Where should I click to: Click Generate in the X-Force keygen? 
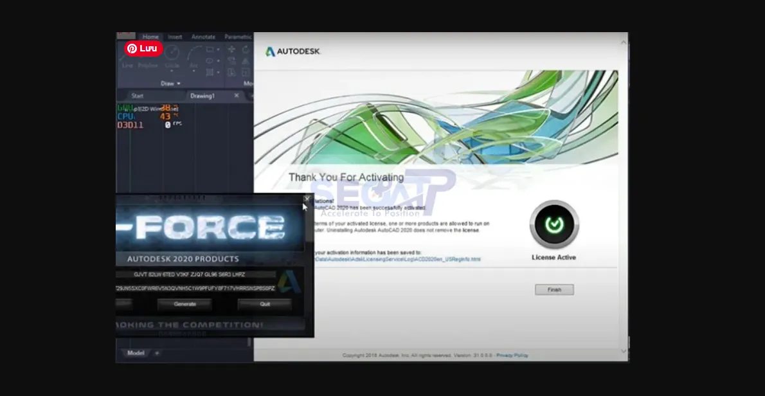click(x=184, y=304)
